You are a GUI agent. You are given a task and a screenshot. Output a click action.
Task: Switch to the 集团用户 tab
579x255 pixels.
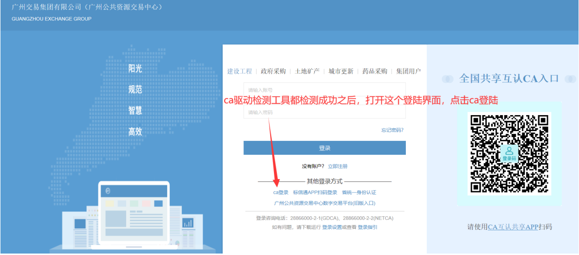pyautogui.click(x=408, y=71)
